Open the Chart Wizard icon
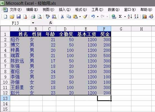This screenshot has width=155, height=112. click(x=144, y=17)
